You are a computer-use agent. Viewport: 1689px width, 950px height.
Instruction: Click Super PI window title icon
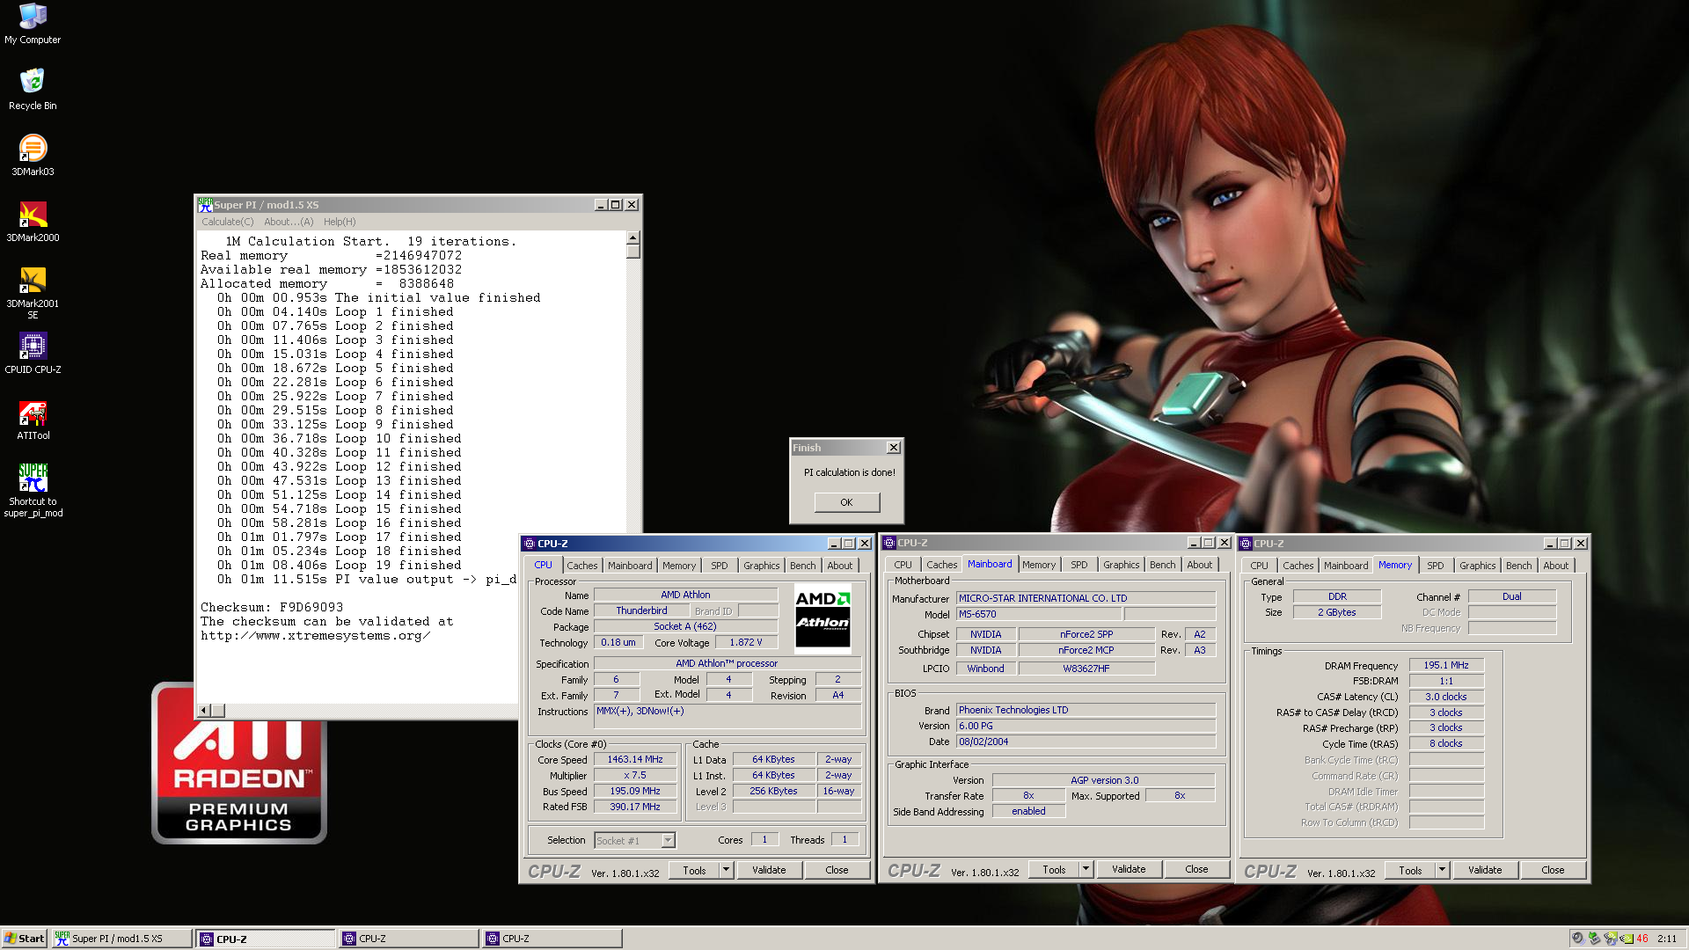pos(205,204)
